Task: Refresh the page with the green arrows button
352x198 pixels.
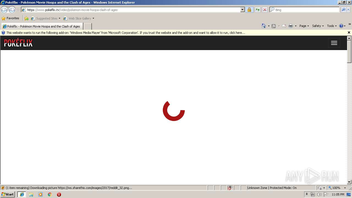Action: click(257, 10)
